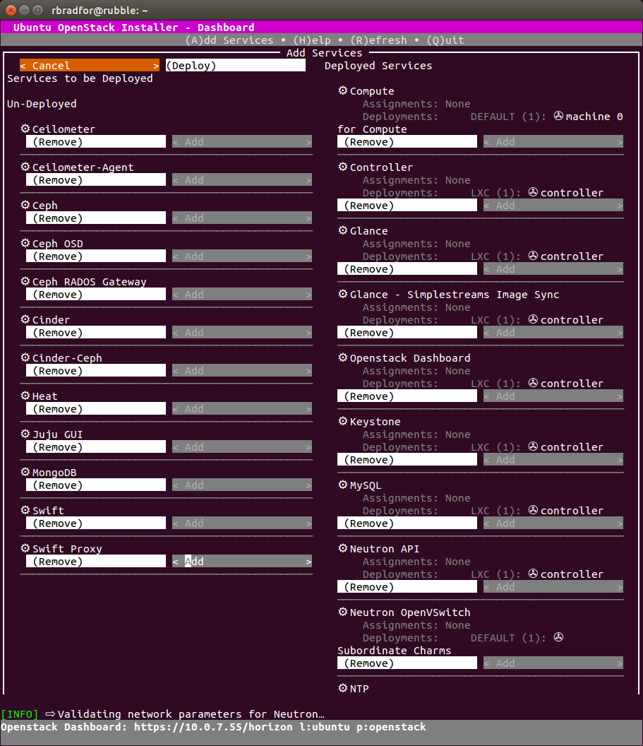Click the Deployed Services heading

pyautogui.click(x=378, y=66)
